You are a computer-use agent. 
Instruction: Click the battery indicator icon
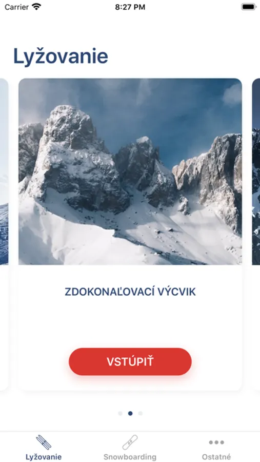point(249,7)
